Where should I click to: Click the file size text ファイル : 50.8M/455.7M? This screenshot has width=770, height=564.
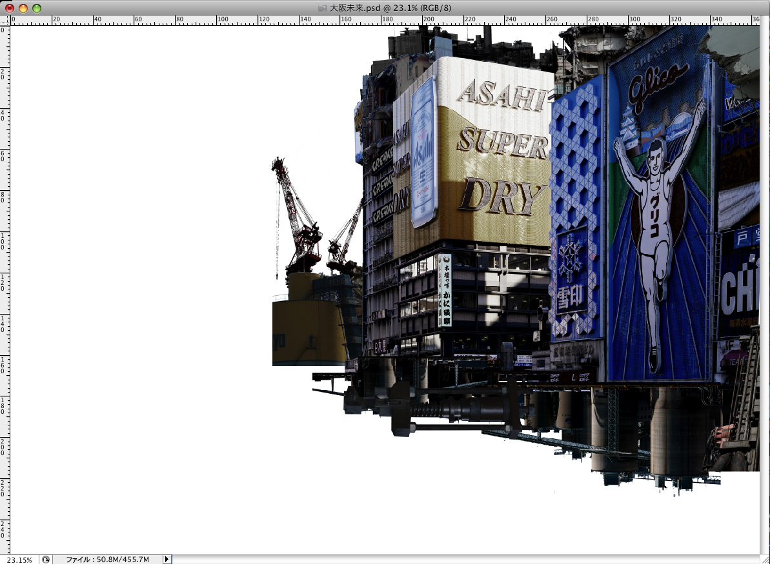point(107,559)
